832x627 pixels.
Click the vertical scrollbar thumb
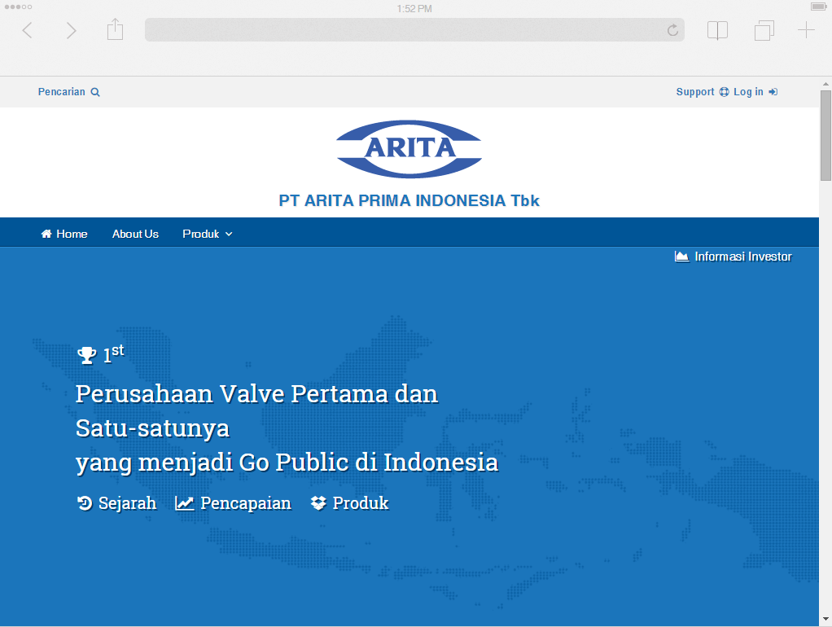pos(825,135)
